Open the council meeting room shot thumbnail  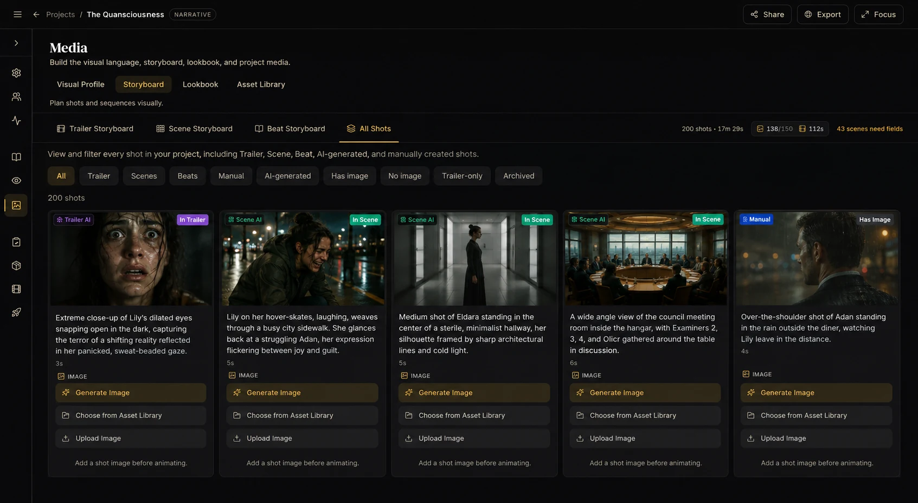point(645,258)
